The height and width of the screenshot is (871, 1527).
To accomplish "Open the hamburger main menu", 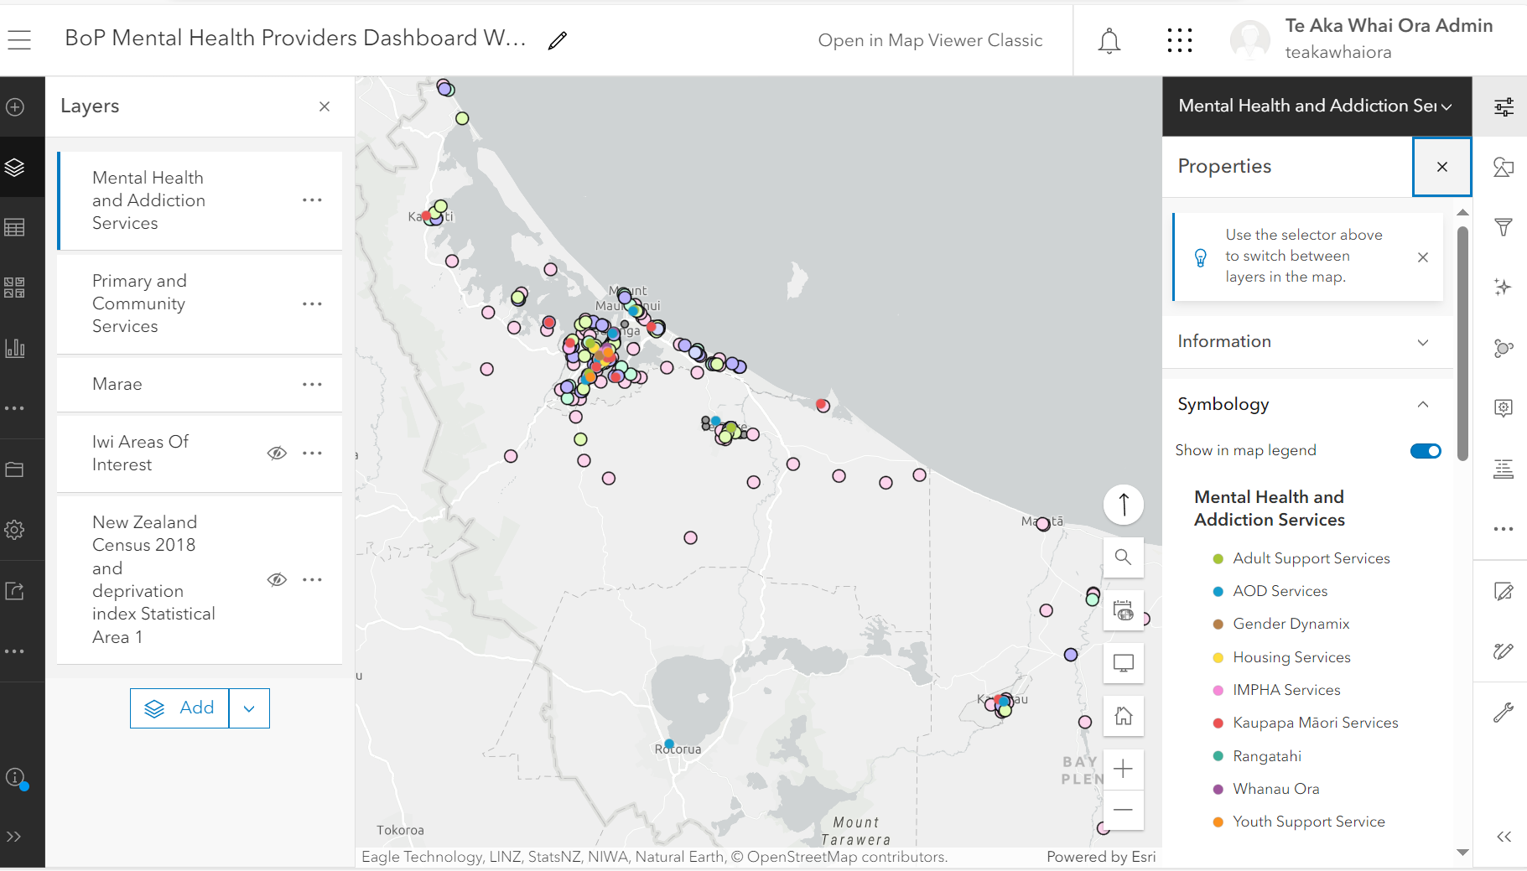I will click(19, 39).
